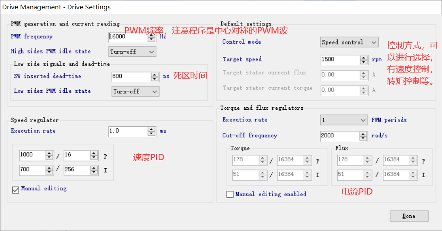This screenshot has height=231, width=442.
Task: Click Cut-off frequency label
Action: tap(250, 136)
